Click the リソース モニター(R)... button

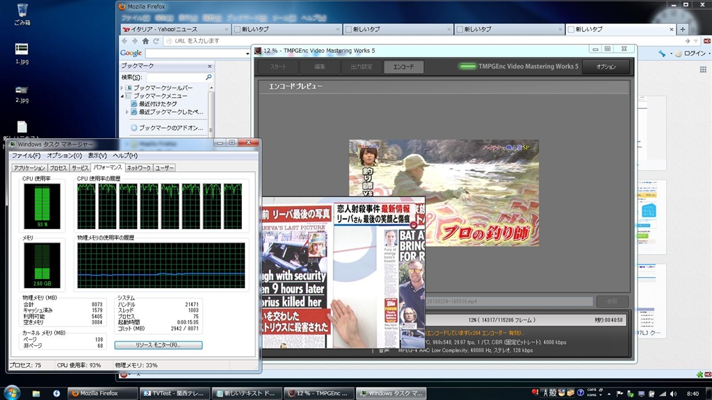pyautogui.click(x=159, y=344)
